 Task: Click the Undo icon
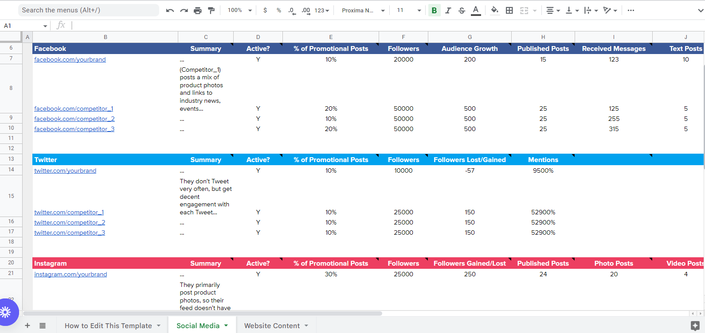pyautogui.click(x=170, y=10)
